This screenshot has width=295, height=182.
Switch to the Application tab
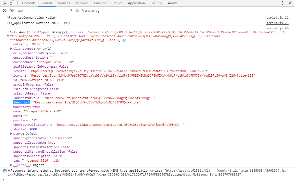(136, 3)
